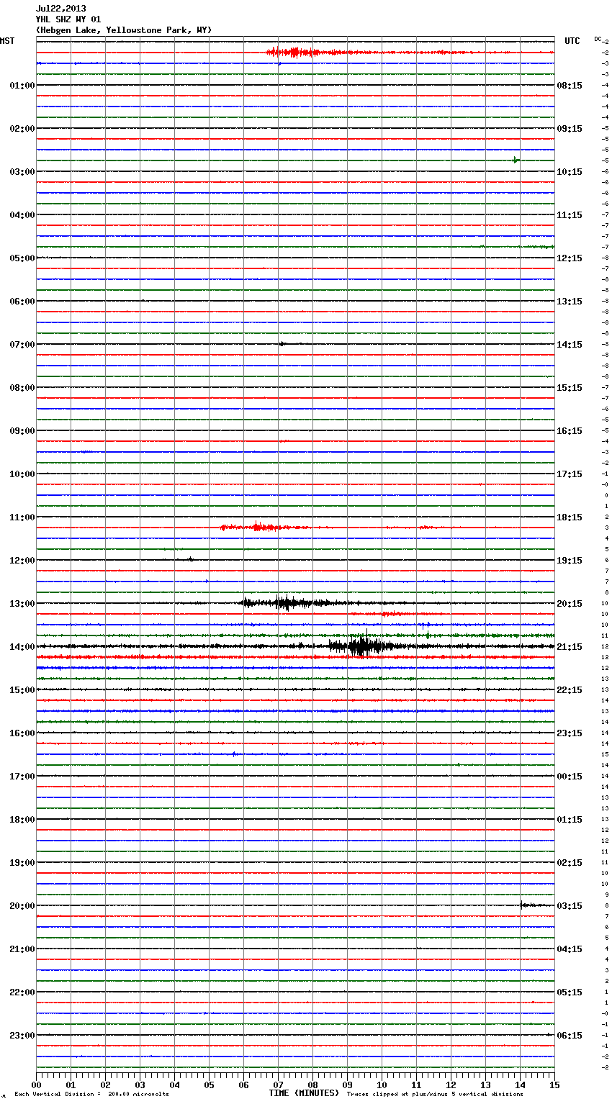Click the MST column header
Image resolution: width=612 pixels, height=1104 pixels.
pyautogui.click(x=7, y=41)
